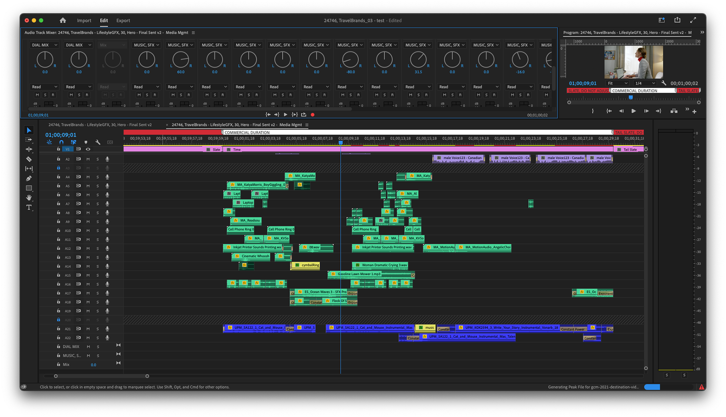Unlock the locked A3 track
726x417 pixels.
[x=59, y=168]
